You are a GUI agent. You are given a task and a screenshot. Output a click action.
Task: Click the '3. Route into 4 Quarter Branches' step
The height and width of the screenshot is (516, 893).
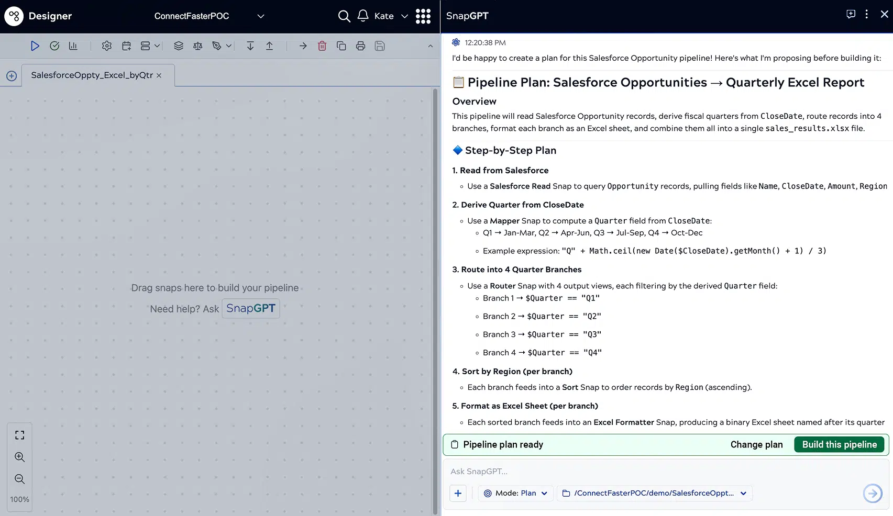click(x=517, y=270)
